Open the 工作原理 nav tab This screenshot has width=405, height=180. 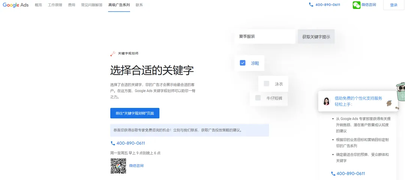click(55, 5)
